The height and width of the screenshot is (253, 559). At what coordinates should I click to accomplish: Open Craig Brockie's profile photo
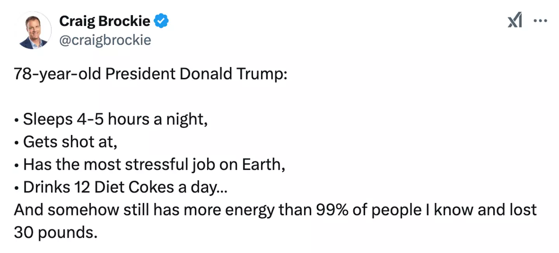(33, 30)
